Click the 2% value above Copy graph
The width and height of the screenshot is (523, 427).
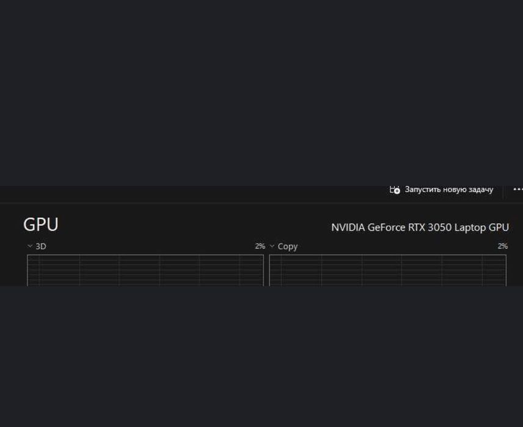pos(502,246)
